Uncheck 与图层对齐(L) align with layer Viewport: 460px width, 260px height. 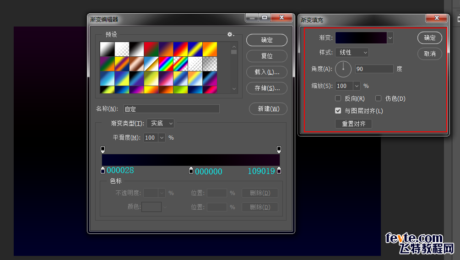tap(338, 111)
